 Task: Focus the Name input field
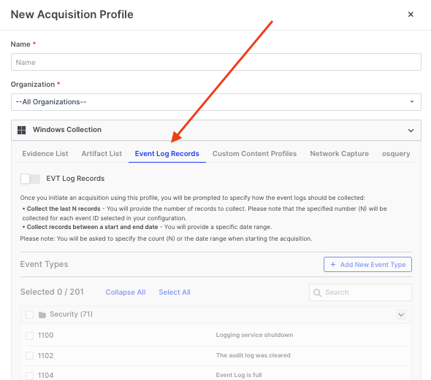[216, 62]
